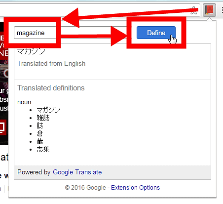Click the blue Define button
The image size is (223, 204).
click(x=156, y=33)
